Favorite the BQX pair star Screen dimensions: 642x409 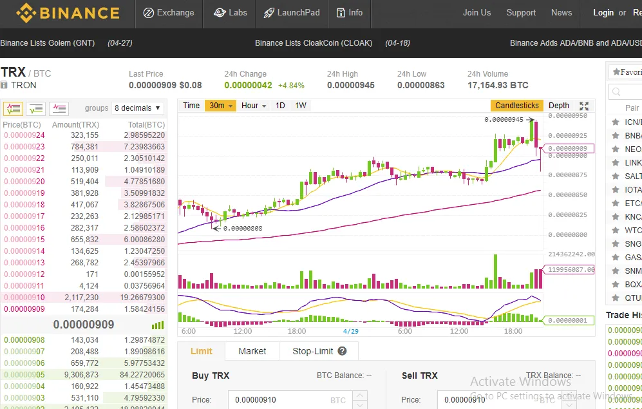click(615, 284)
